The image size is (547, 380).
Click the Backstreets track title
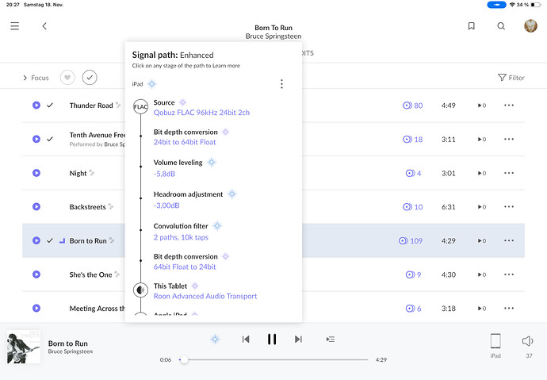coord(87,207)
